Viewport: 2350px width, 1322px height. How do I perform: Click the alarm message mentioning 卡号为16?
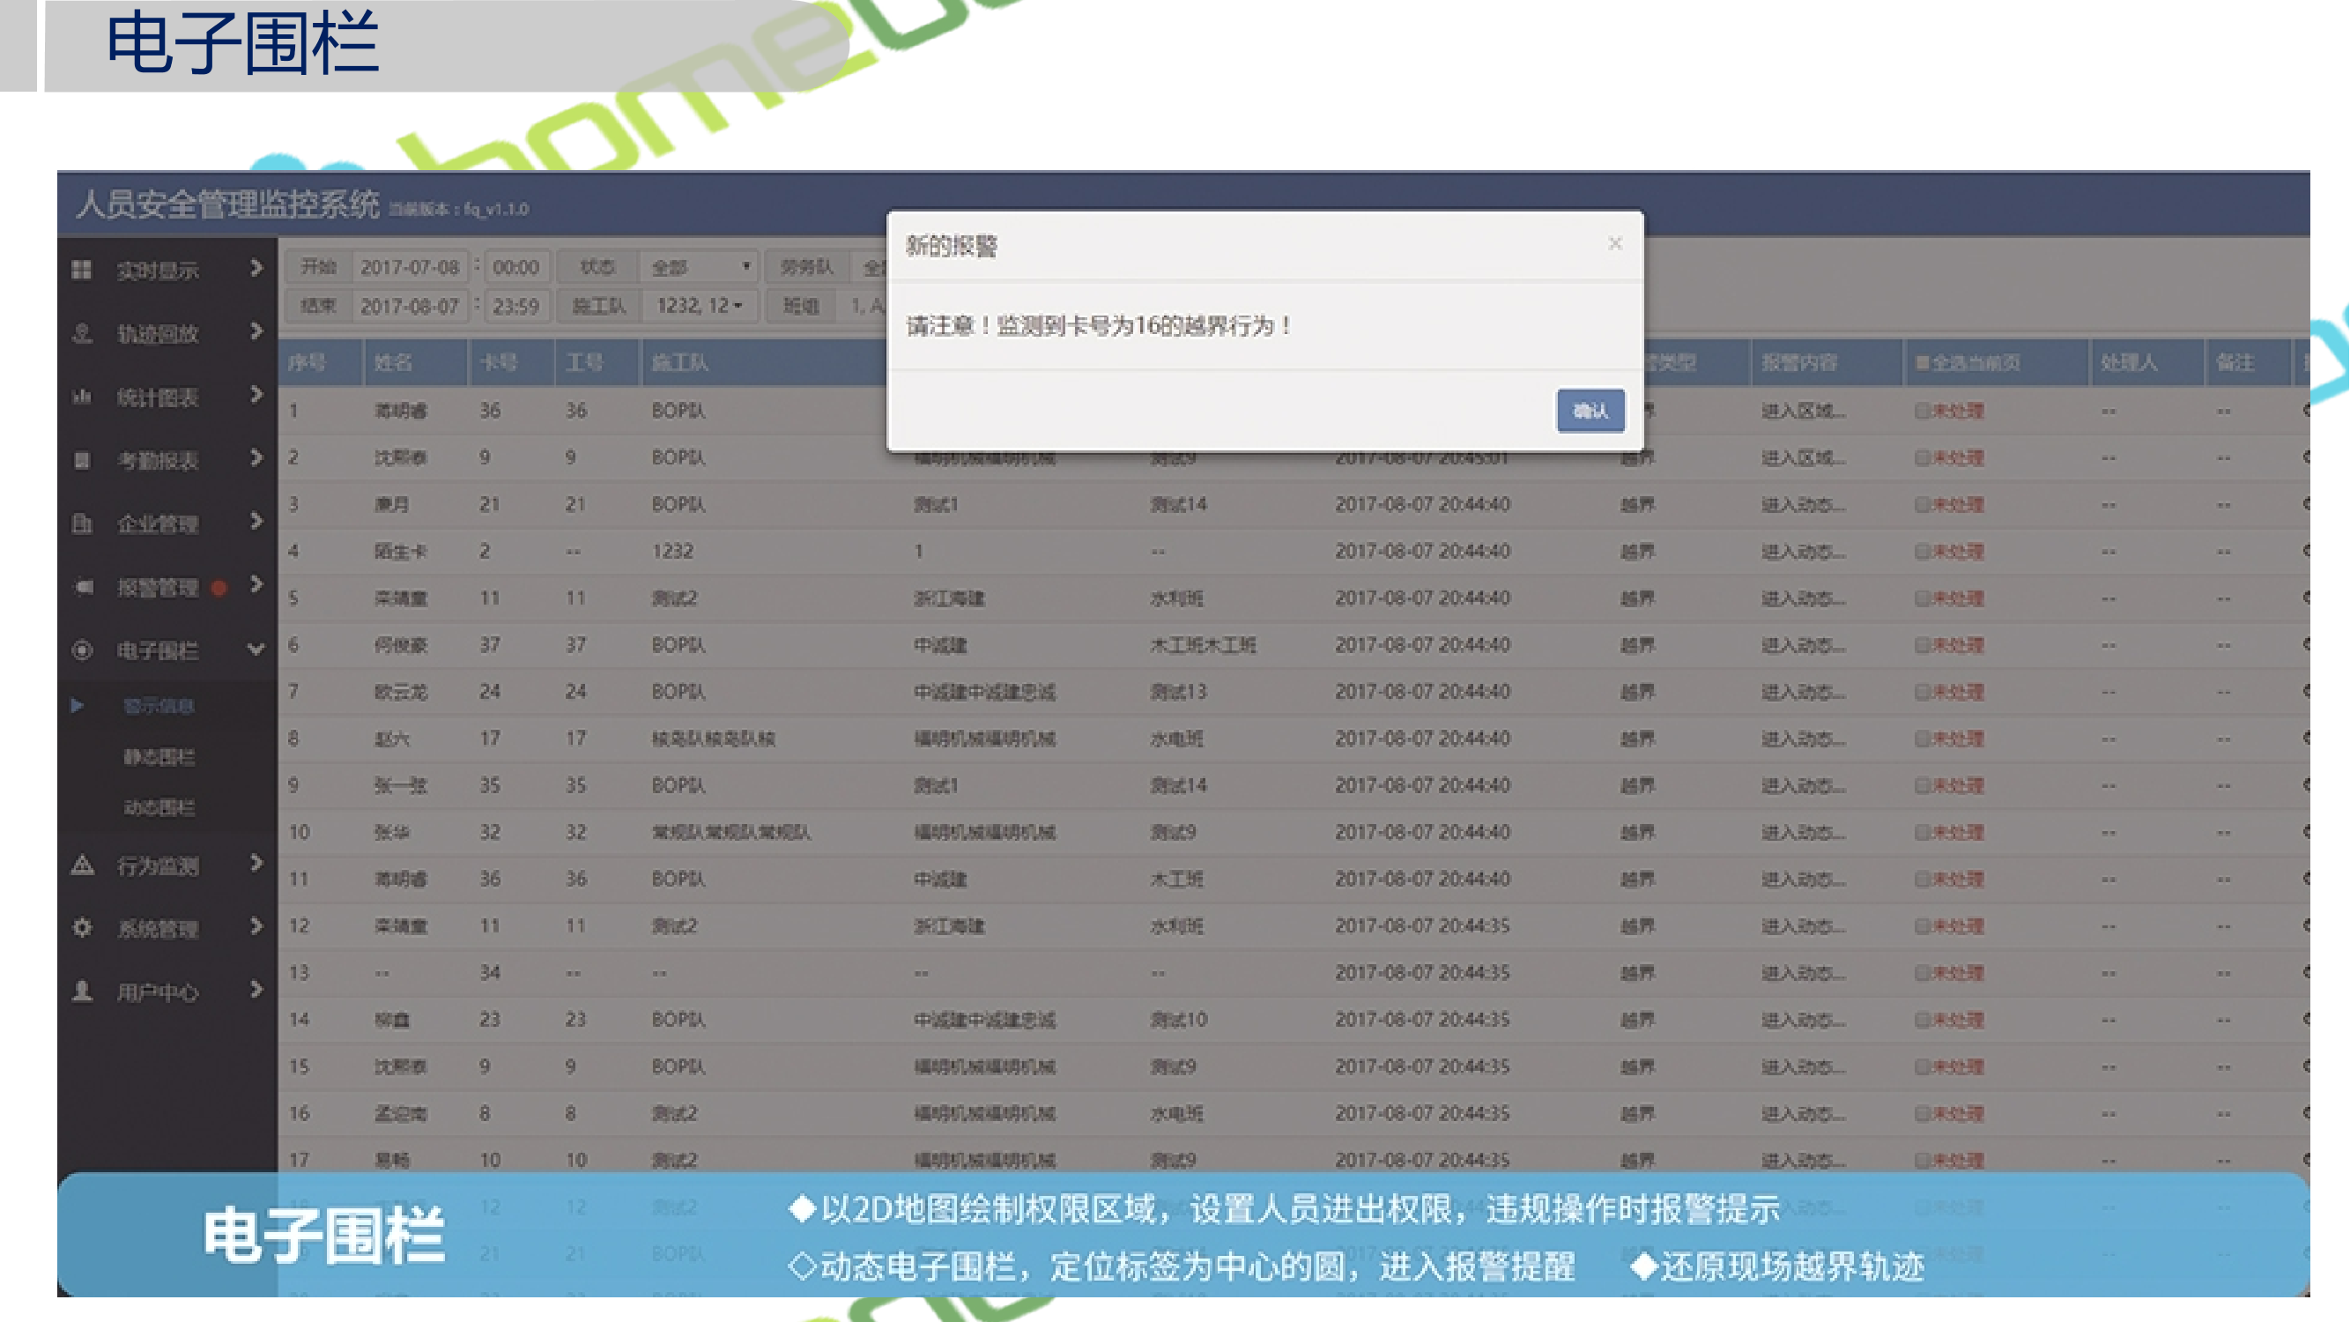(1099, 326)
